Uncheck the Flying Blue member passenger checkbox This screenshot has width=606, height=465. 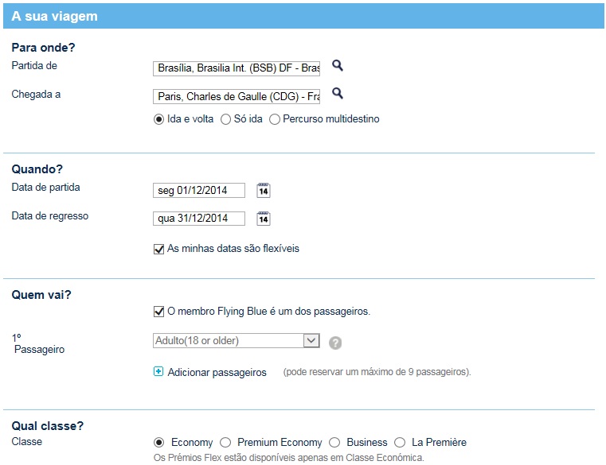[x=158, y=312]
